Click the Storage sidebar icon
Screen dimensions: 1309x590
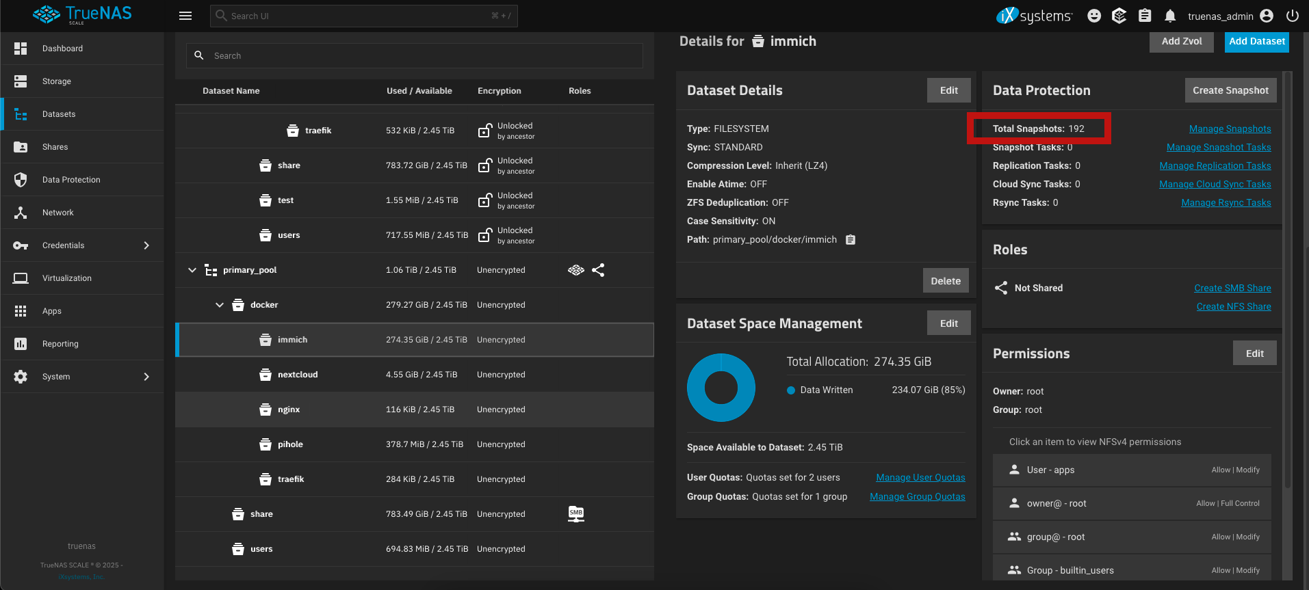[x=21, y=81]
